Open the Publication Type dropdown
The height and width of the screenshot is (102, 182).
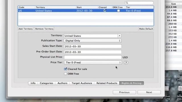[93, 41]
